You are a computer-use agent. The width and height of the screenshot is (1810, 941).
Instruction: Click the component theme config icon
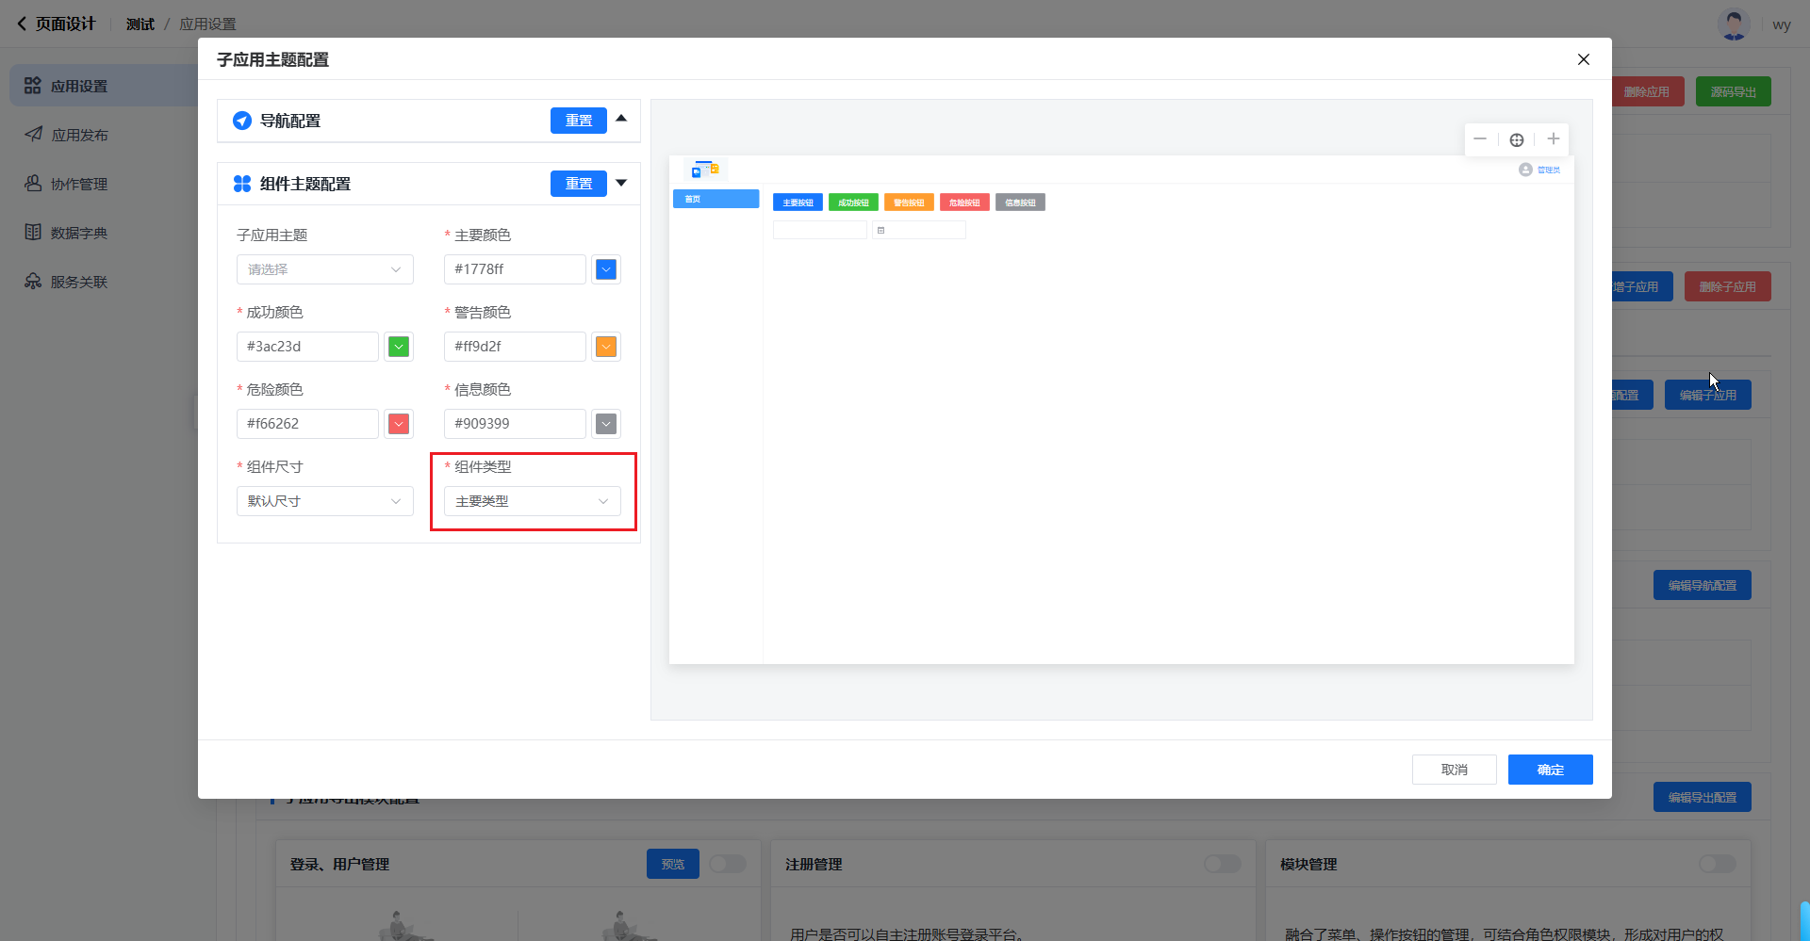(242, 184)
